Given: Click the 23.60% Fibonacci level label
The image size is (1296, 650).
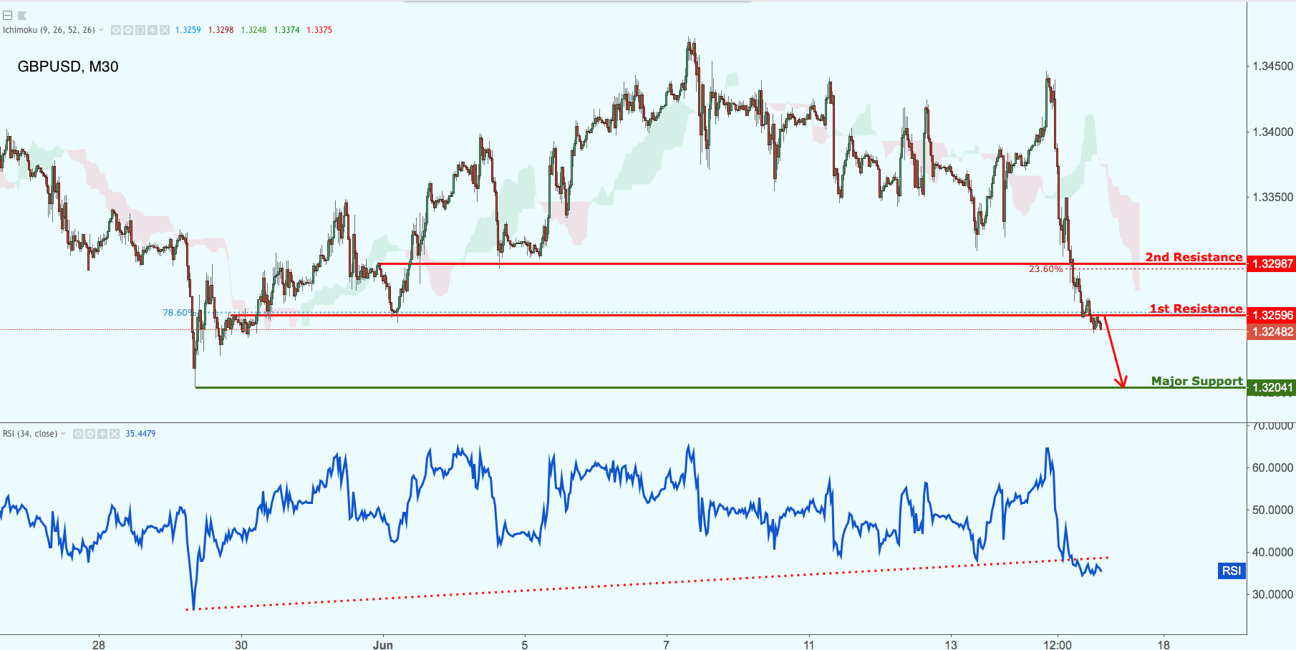Looking at the screenshot, I should click(x=1045, y=269).
